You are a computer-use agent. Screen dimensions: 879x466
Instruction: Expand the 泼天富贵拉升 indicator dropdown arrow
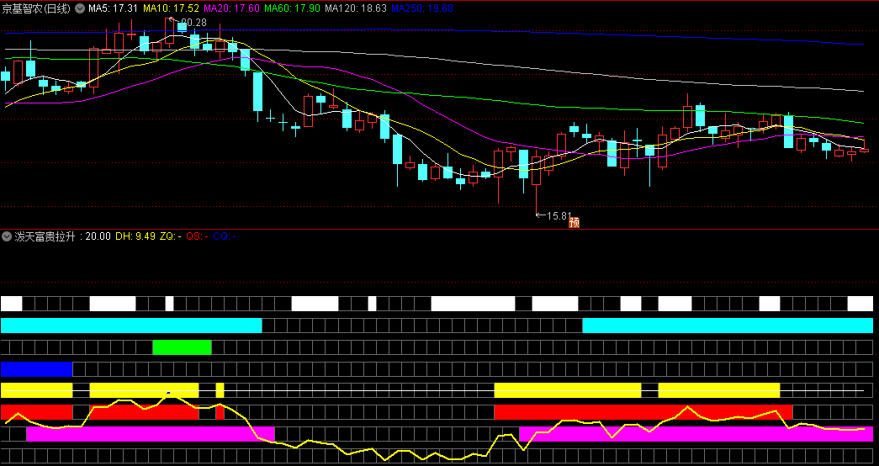click(7, 236)
